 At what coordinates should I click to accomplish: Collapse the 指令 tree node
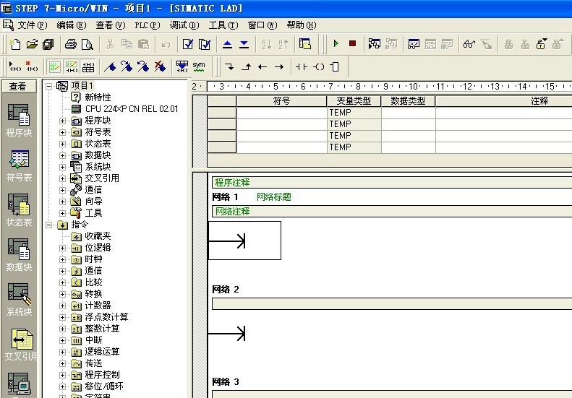tap(48, 225)
